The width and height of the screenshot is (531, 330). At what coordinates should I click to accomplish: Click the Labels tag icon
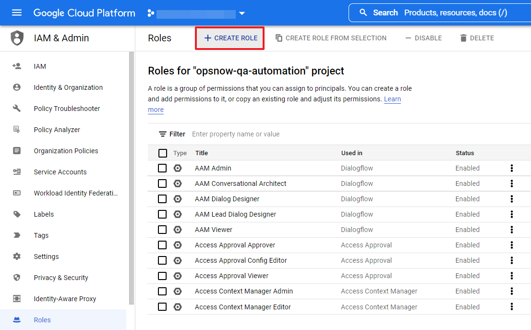click(17, 214)
